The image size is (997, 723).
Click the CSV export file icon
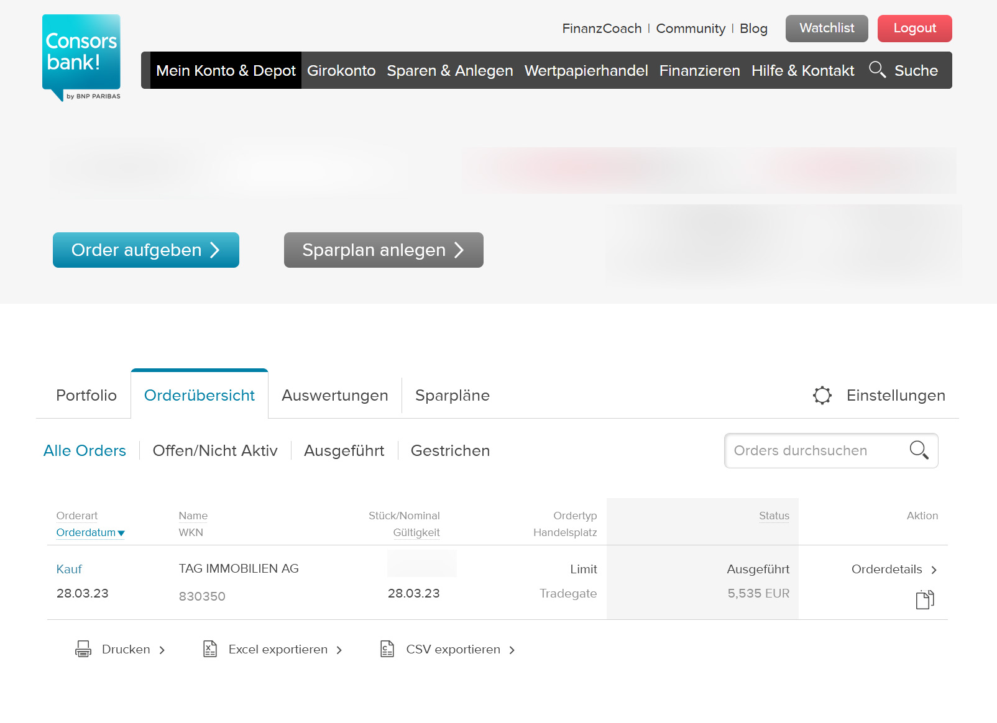tap(387, 649)
